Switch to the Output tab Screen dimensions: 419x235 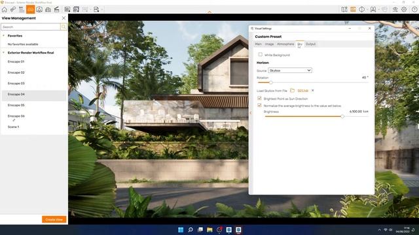tap(310, 44)
